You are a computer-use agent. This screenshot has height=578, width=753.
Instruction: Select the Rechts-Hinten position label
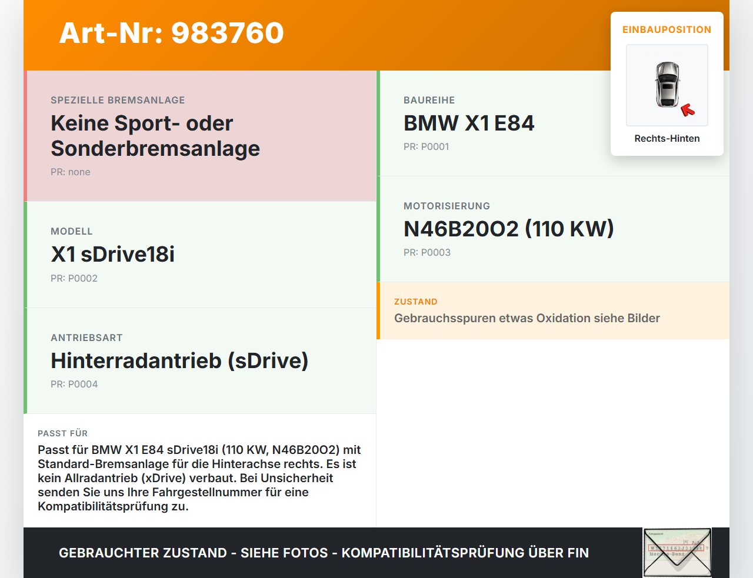[x=667, y=138]
